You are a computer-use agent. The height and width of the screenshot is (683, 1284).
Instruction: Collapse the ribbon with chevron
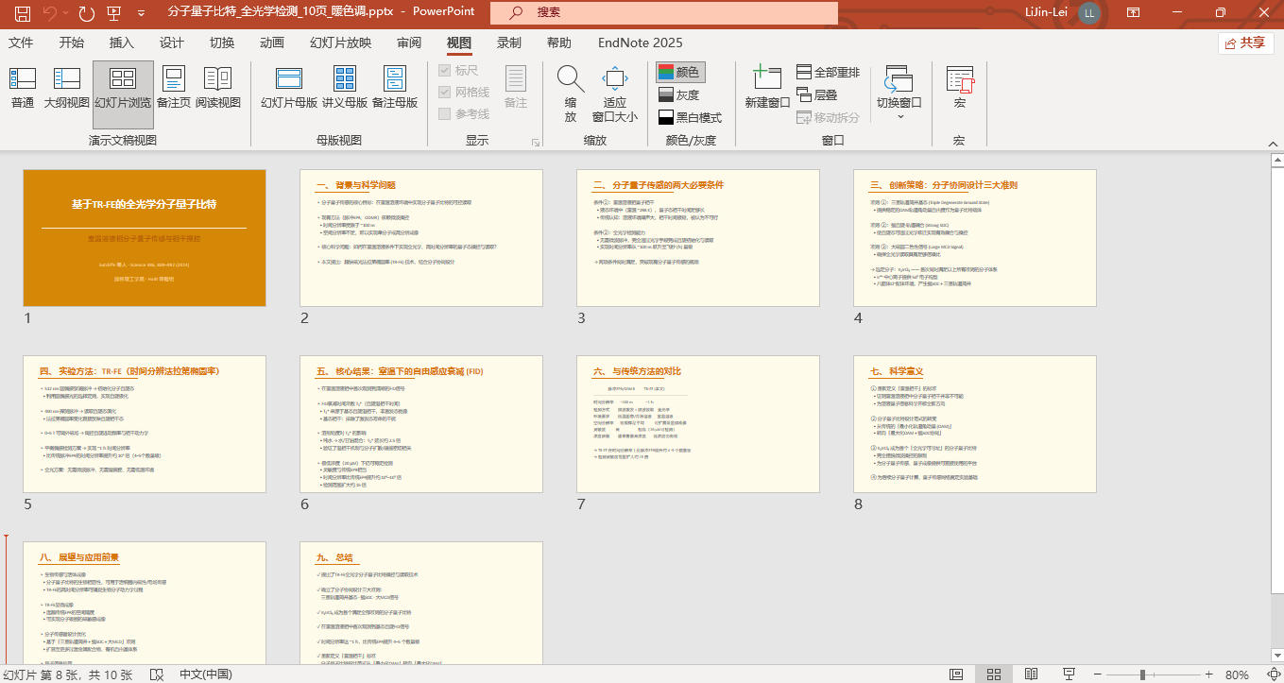(x=1272, y=143)
